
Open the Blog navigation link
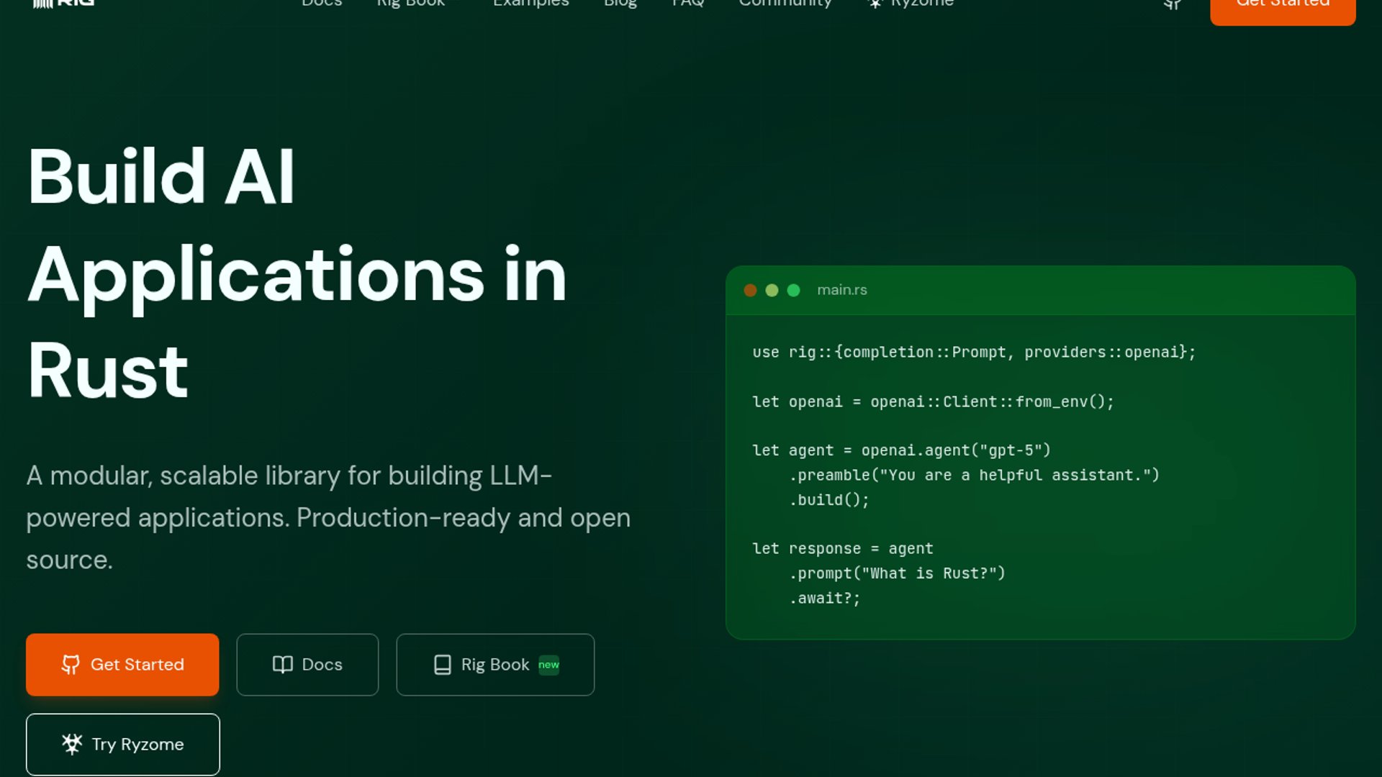pyautogui.click(x=620, y=3)
